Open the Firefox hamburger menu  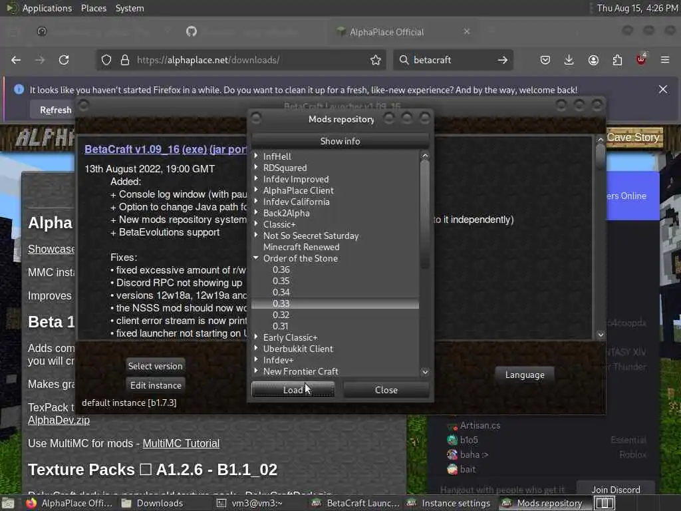(665, 60)
